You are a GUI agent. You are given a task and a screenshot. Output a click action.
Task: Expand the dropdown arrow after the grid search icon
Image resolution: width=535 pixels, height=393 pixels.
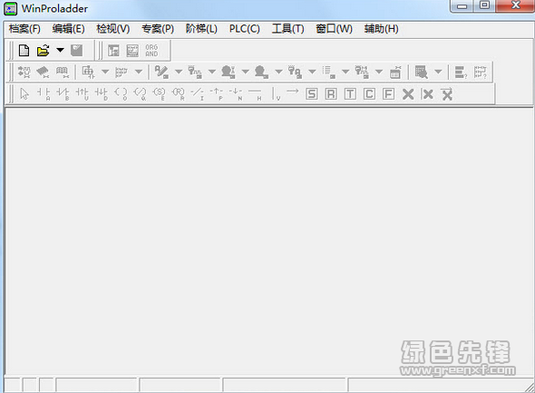(x=438, y=72)
